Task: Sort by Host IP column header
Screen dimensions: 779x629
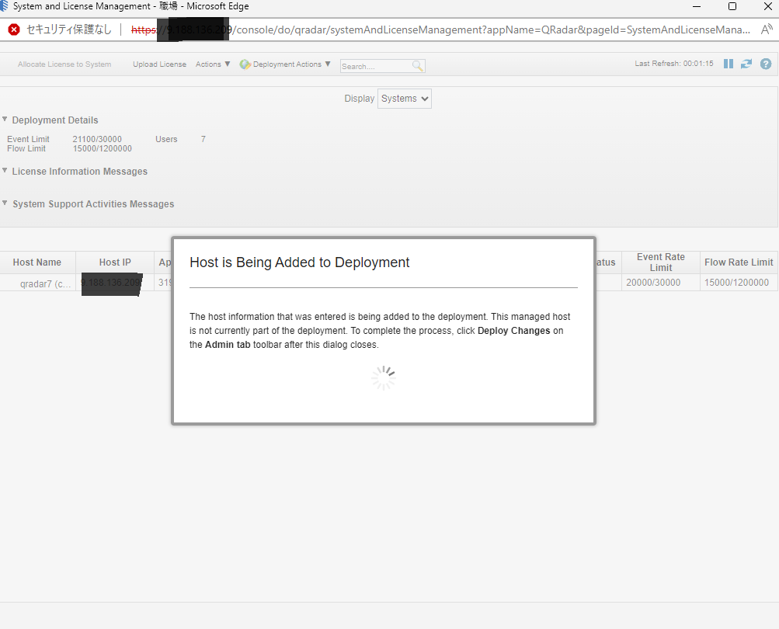Action: 115,262
